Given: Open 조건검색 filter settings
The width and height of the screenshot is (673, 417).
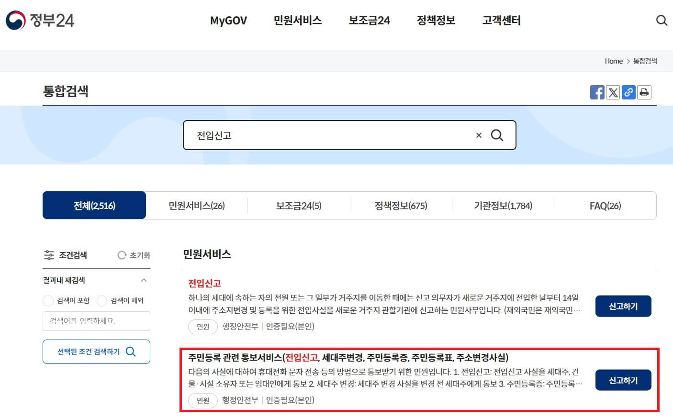Looking at the screenshot, I should point(66,255).
